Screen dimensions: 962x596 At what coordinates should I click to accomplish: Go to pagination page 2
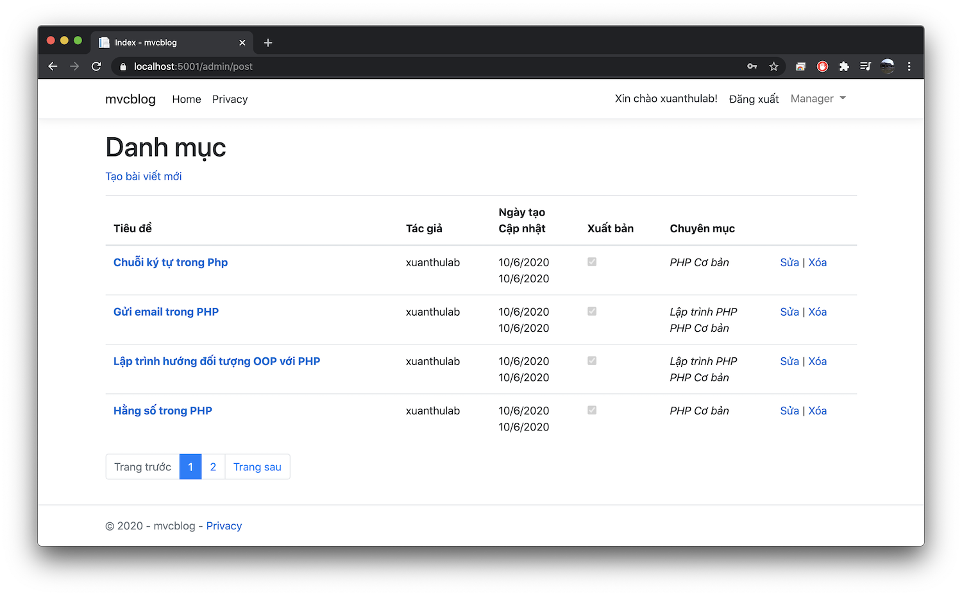[x=213, y=466]
